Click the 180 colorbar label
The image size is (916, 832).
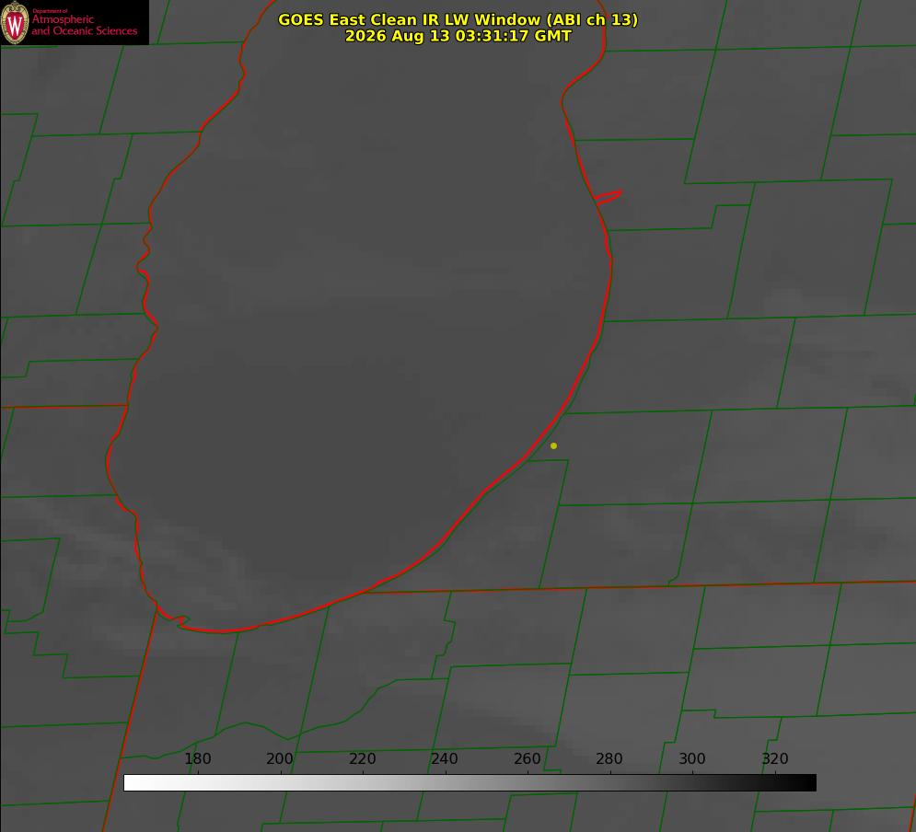197,758
